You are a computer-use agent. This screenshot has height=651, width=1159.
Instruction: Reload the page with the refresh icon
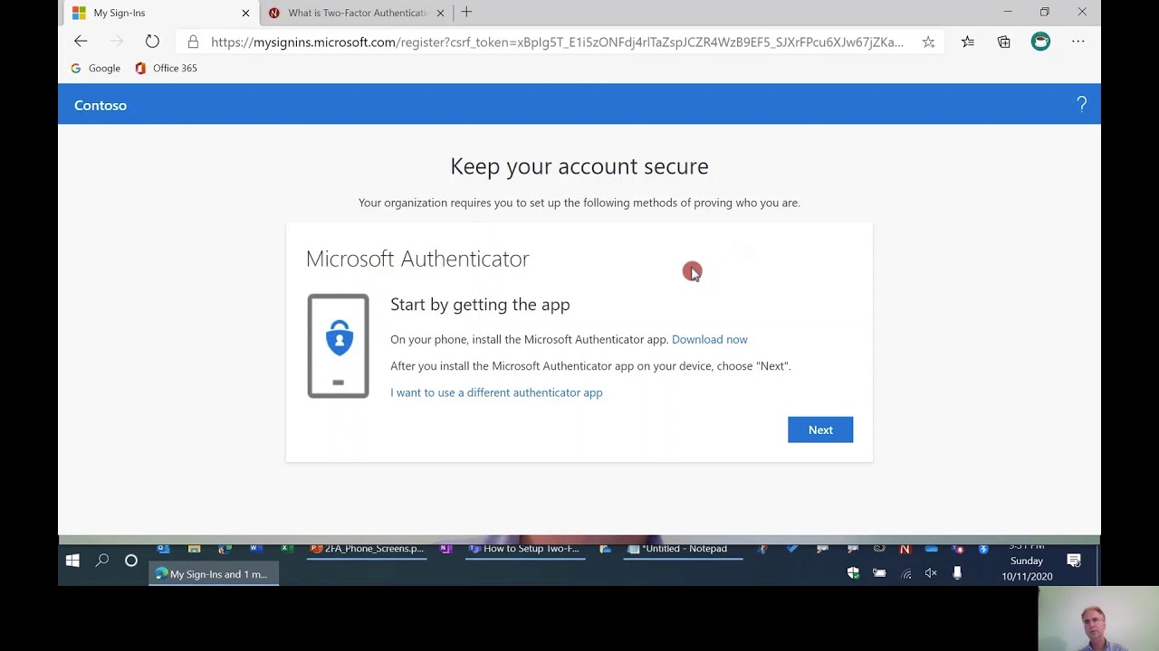pos(152,42)
